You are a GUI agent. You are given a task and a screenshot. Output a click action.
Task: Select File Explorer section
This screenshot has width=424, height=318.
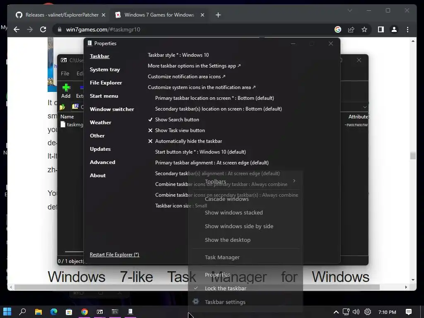pos(106,83)
